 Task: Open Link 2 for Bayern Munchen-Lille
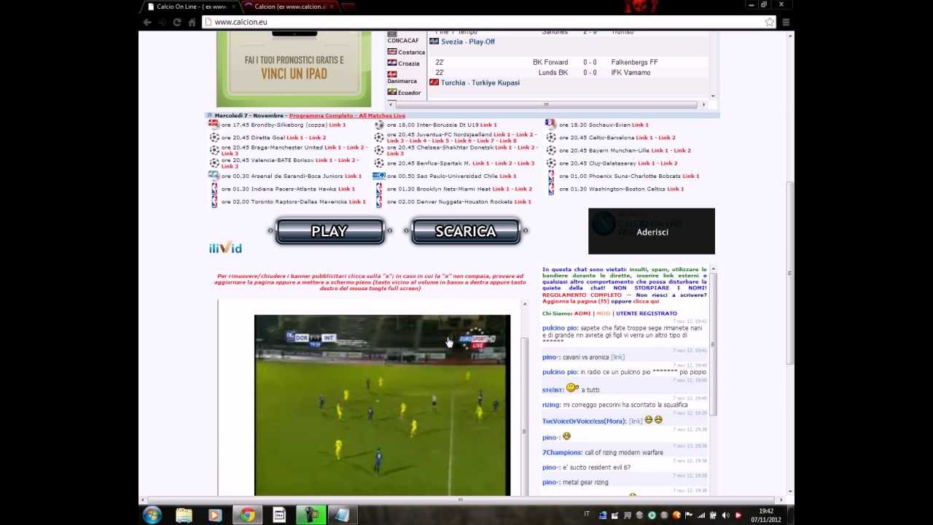(x=682, y=150)
